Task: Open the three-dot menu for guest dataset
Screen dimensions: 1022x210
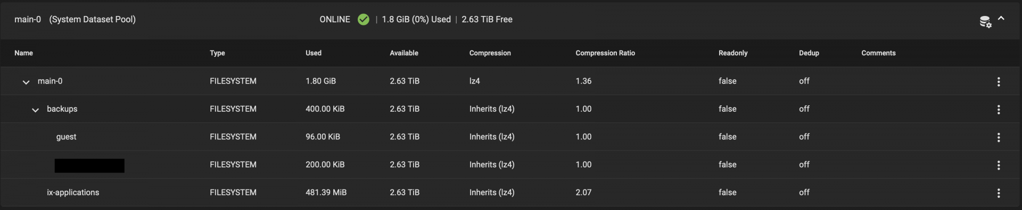Action: point(999,137)
